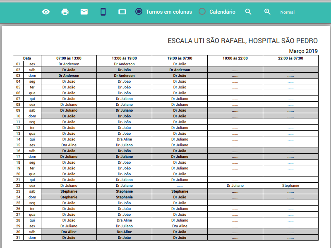Click 'Dr Juliano' in day 26 night shift
Image resolution: width=331 pixels, height=248 pixels.
[180, 209]
